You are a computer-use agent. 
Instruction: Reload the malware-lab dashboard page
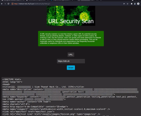coord(8,4)
